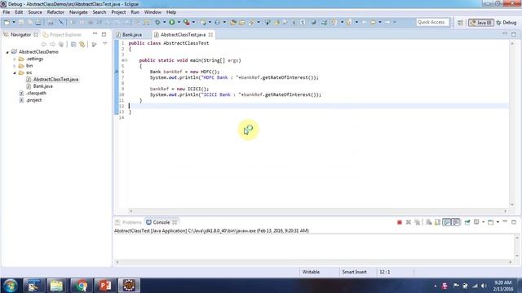Click the Debug bug toolbar icon
The image size is (522, 293).
157,22
